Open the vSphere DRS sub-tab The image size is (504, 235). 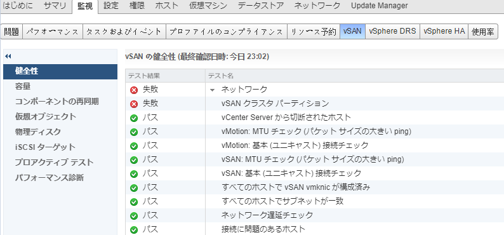(x=392, y=32)
